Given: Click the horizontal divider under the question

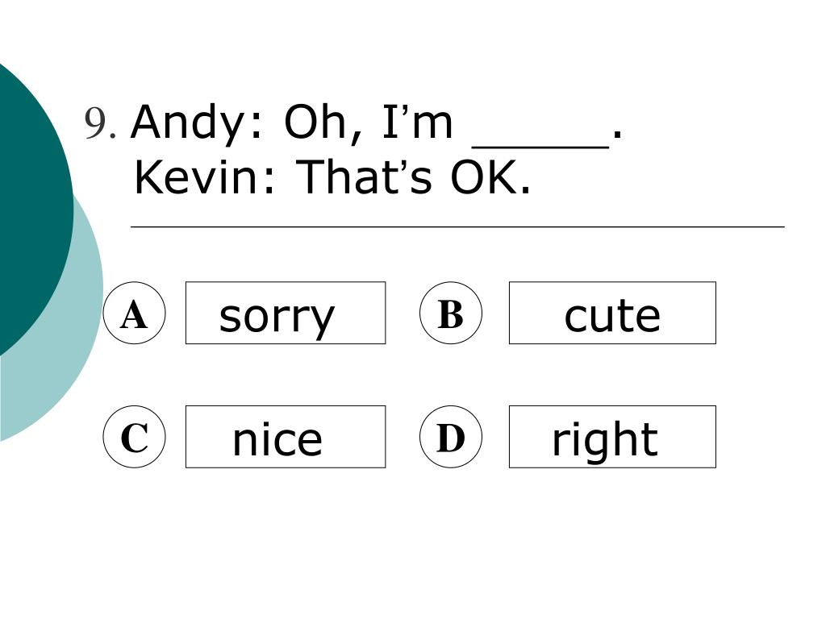Looking at the screenshot, I should 457,226.
